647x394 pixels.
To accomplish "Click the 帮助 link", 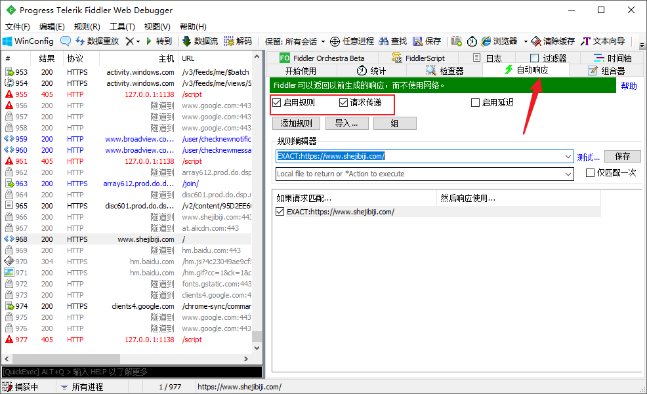I will [x=628, y=86].
